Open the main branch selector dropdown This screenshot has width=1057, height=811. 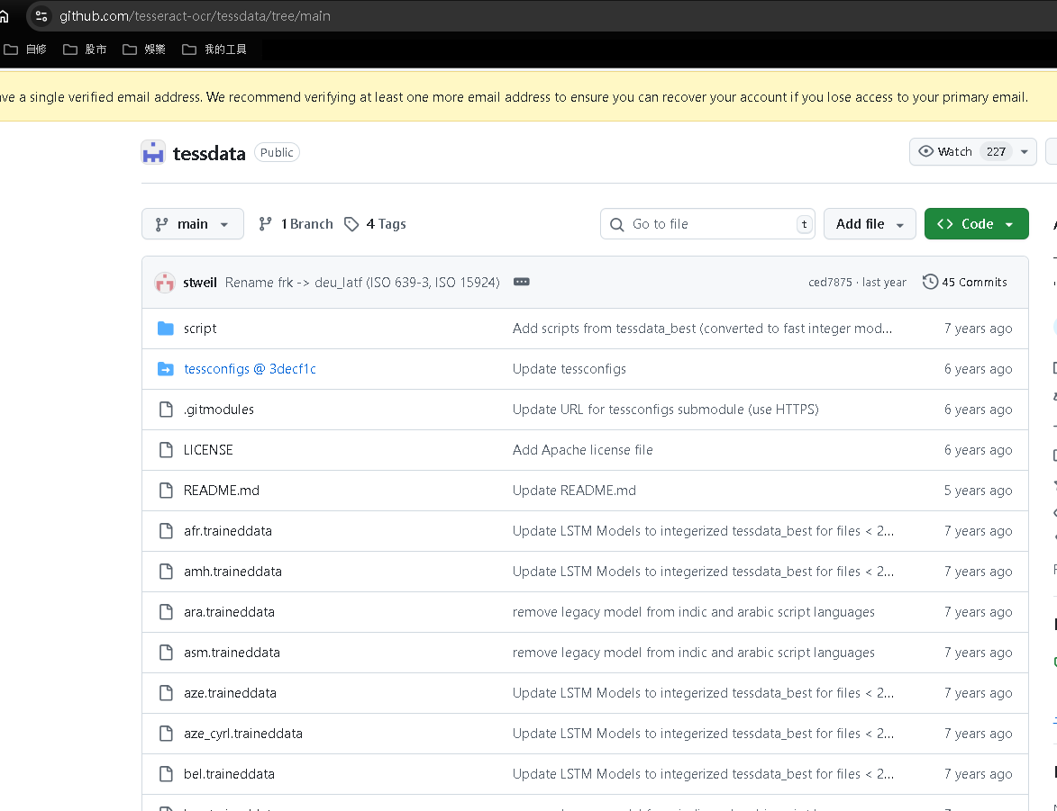(x=193, y=224)
